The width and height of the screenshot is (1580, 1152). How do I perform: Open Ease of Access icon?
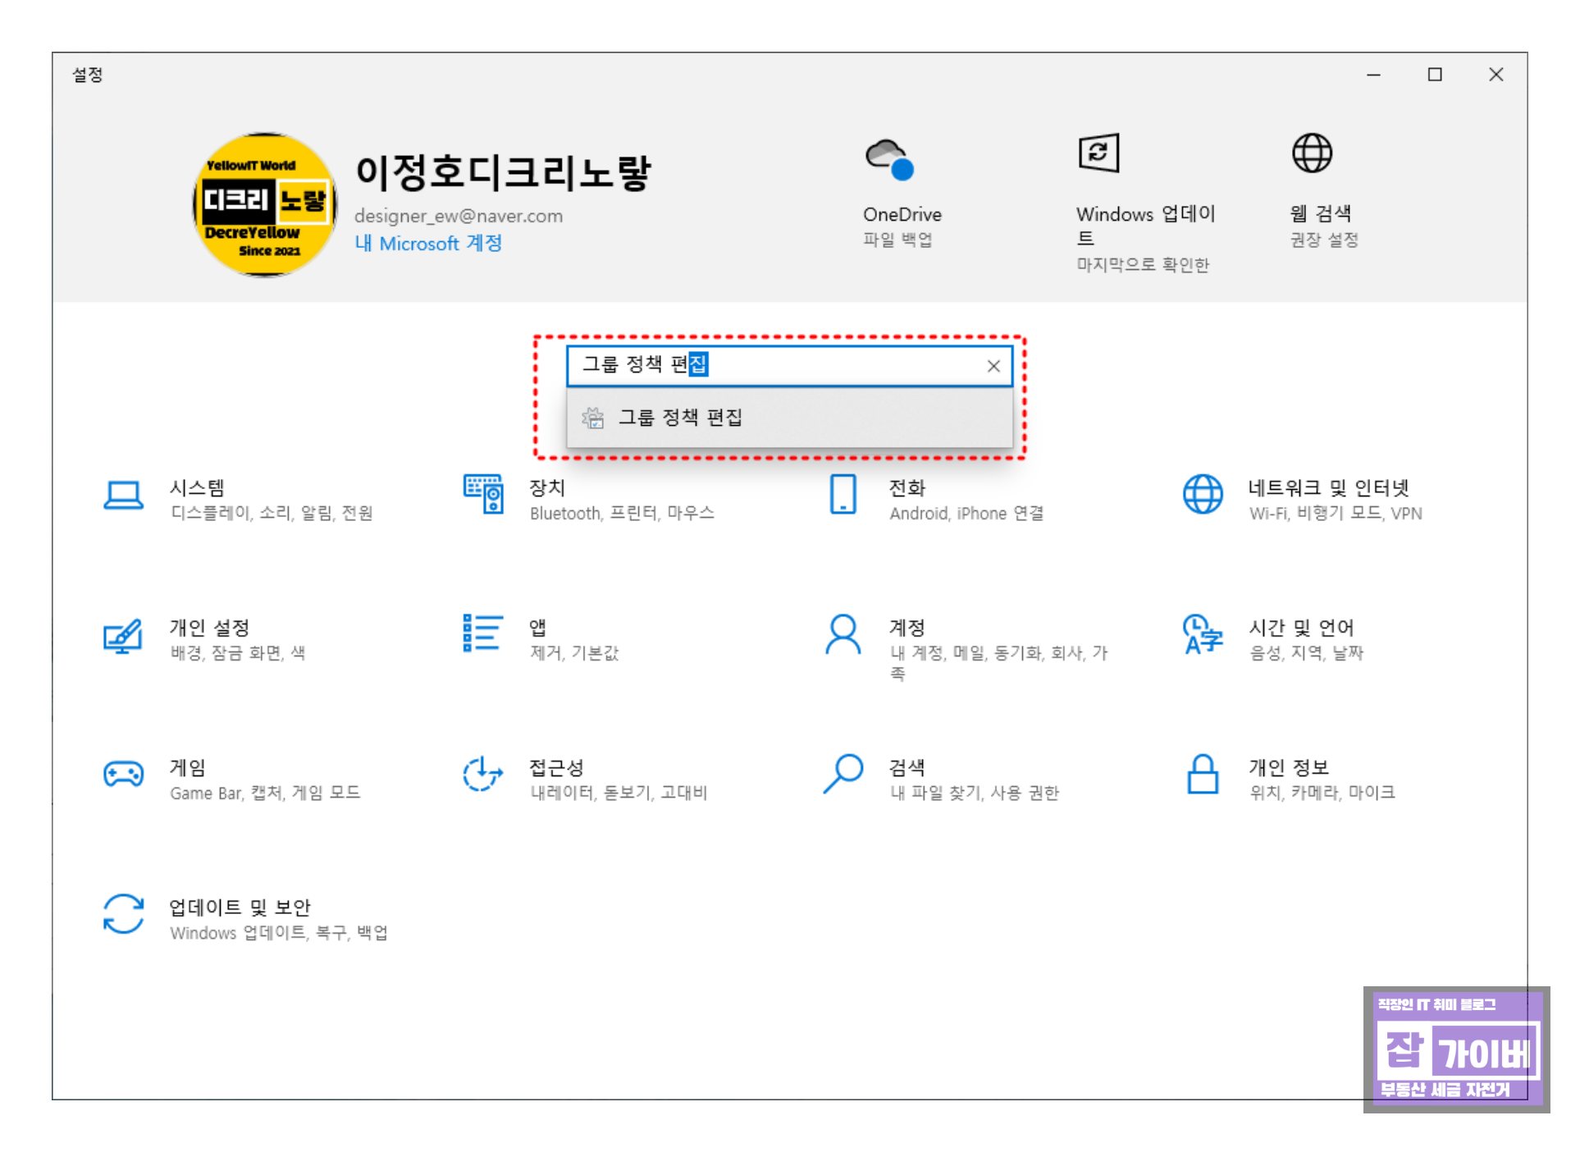[x=482, y=774]
